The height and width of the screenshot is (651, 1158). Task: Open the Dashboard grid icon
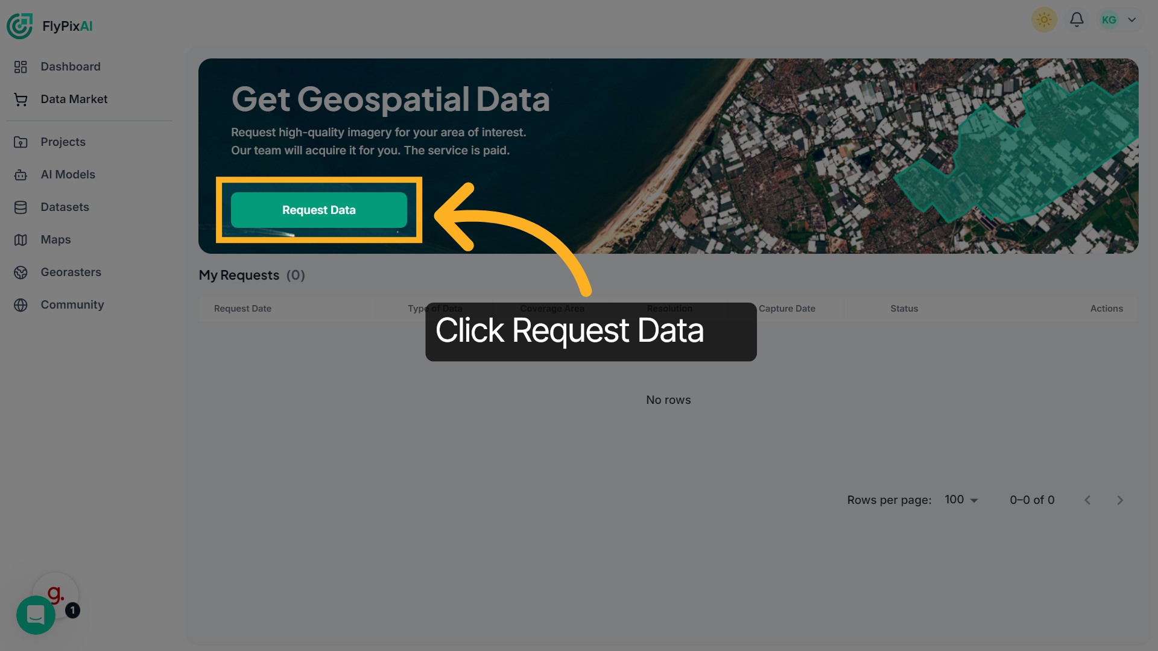(21, 67)
